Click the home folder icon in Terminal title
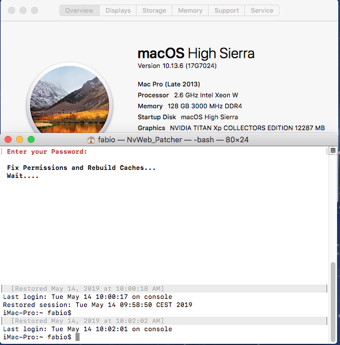The image size is (340, 345). pyautogui.click(x=91, y=140)
